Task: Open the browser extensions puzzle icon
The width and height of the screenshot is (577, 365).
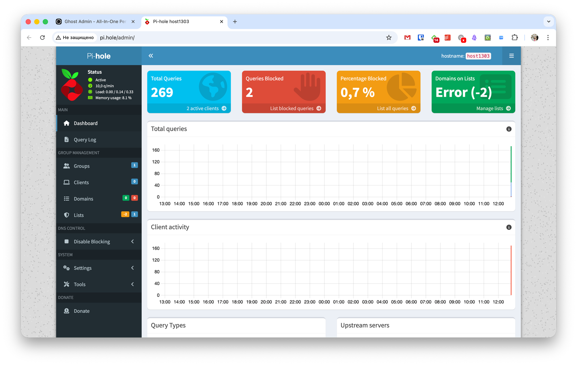Action: pyautogui.click(x=514, y=38)
